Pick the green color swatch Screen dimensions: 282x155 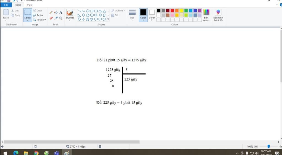pos(186,10)
